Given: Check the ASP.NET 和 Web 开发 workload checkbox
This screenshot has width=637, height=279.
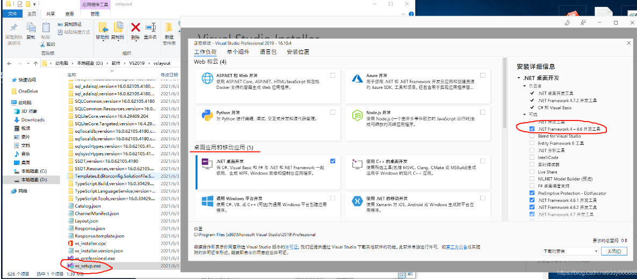Looking at the screenshot, I should (332, 75).
